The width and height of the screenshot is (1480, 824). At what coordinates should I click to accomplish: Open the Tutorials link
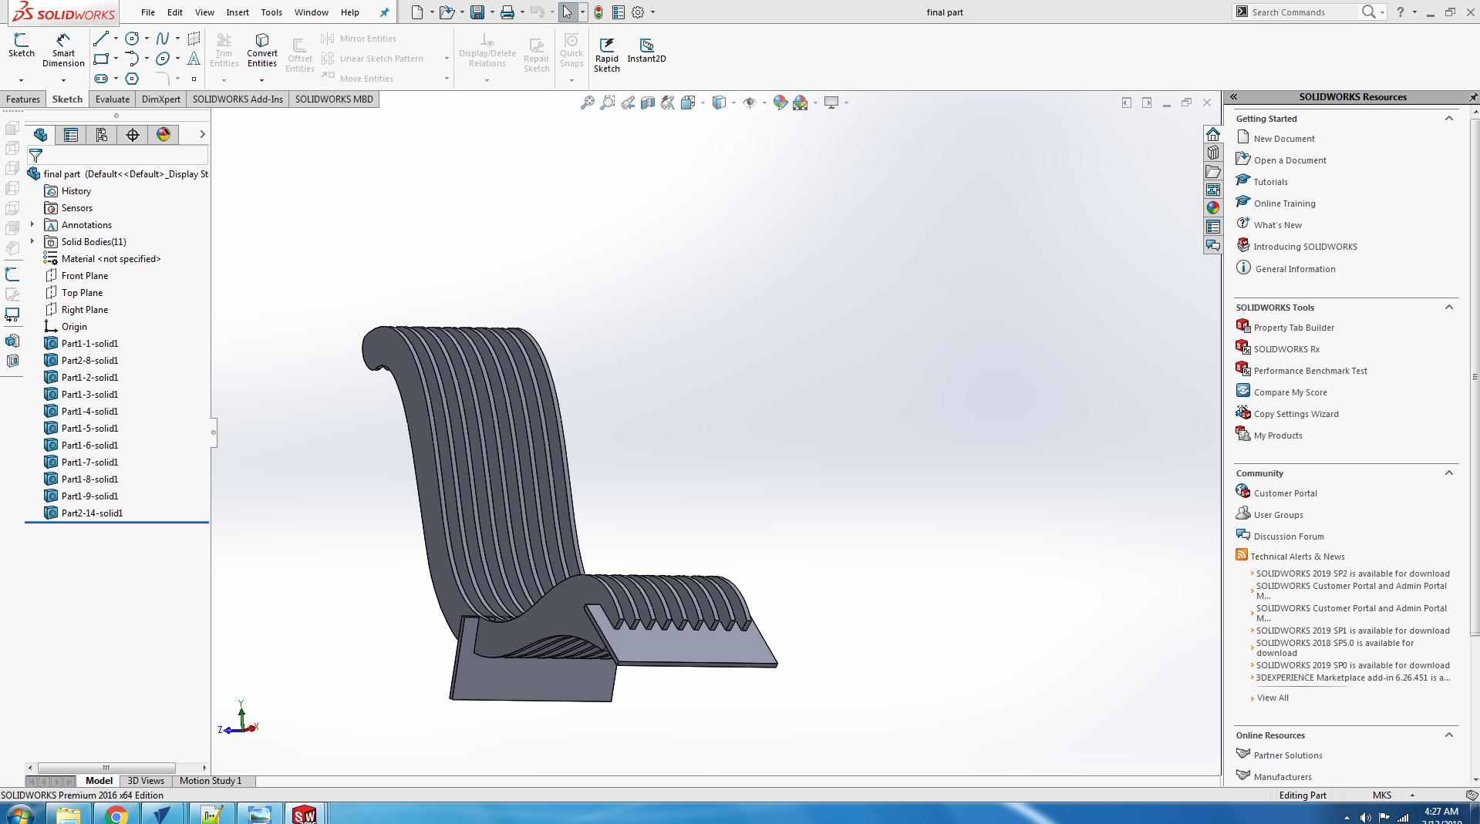point(1270,182)
